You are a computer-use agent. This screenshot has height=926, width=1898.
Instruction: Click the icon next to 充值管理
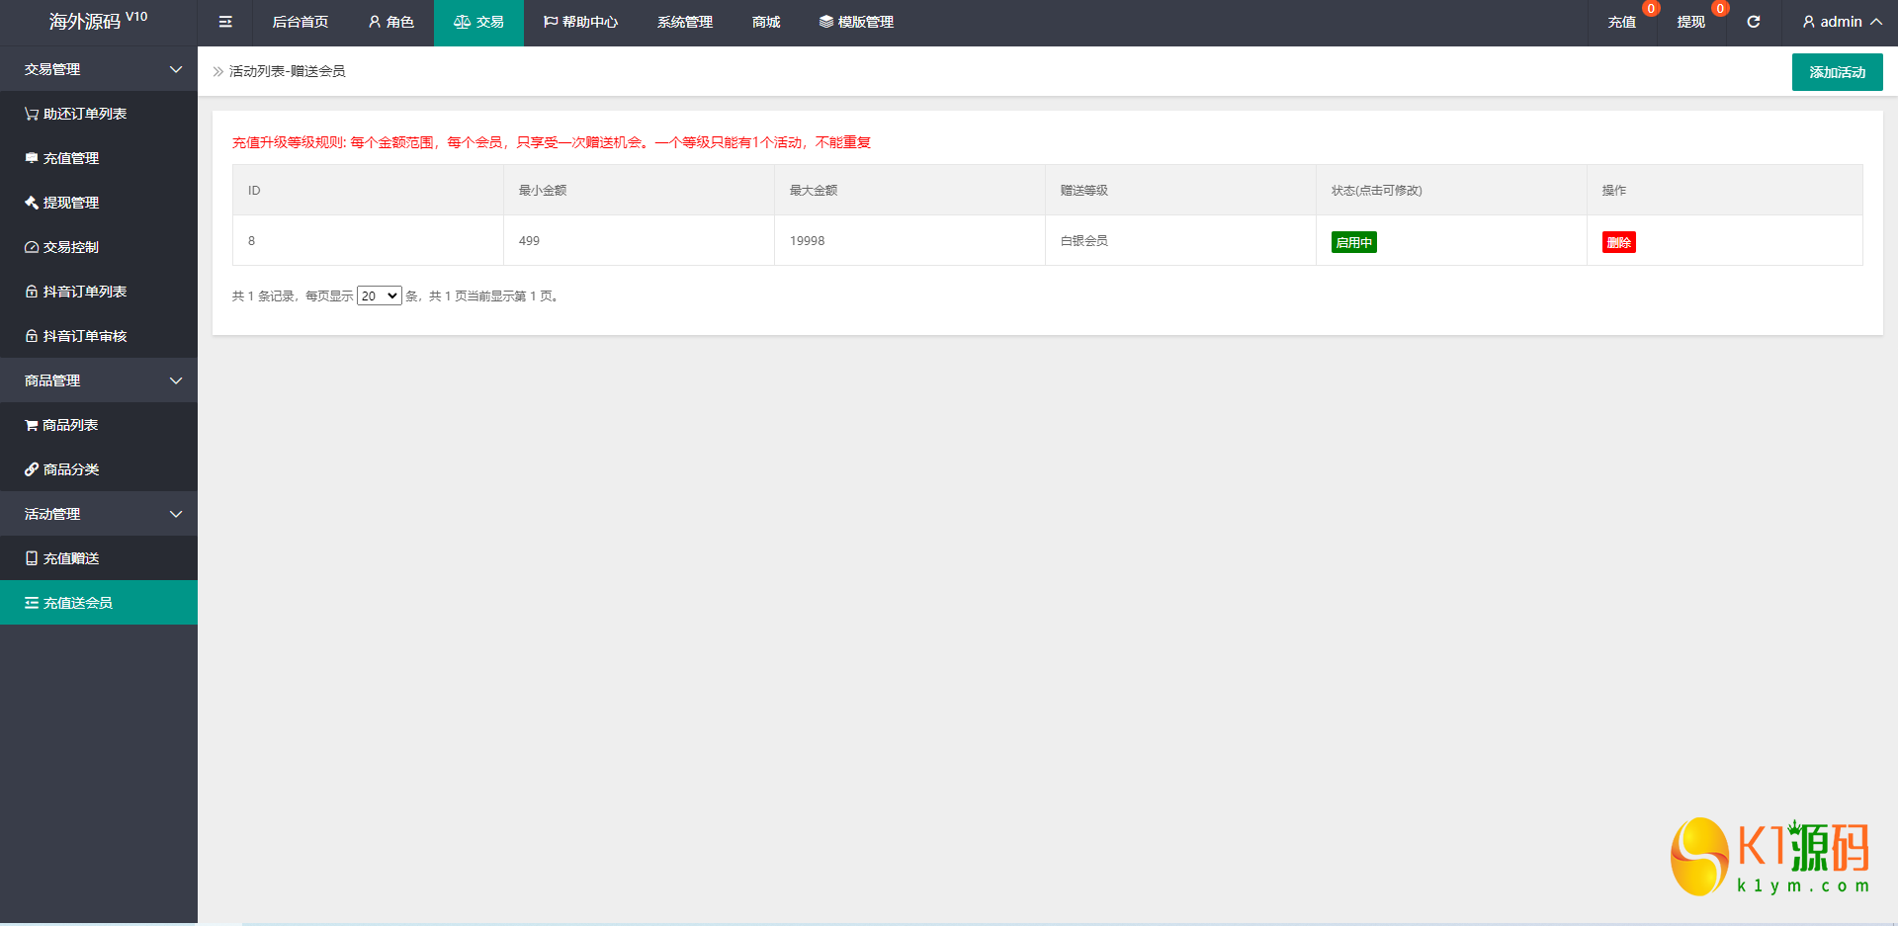tap(32, 158)
